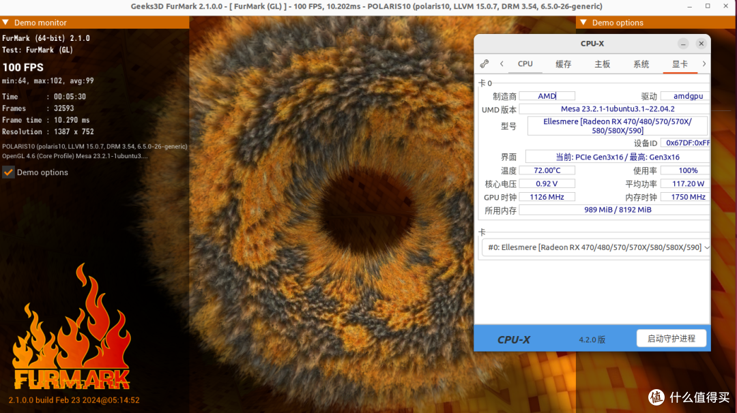Toggle the Demo options checkbox
The height and width of the screenshot is (413, 737).
pyautogui.click(x=8, y=172)
